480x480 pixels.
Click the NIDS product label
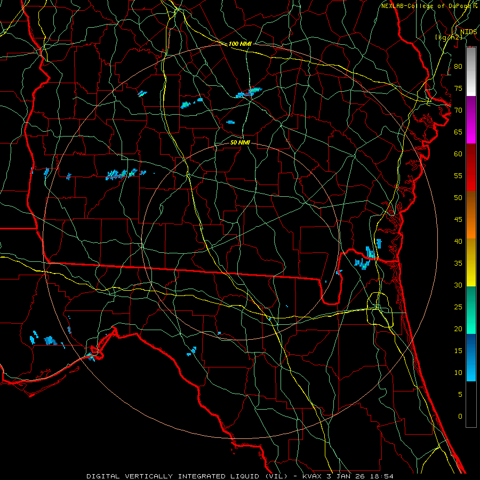tap(468, 32)
